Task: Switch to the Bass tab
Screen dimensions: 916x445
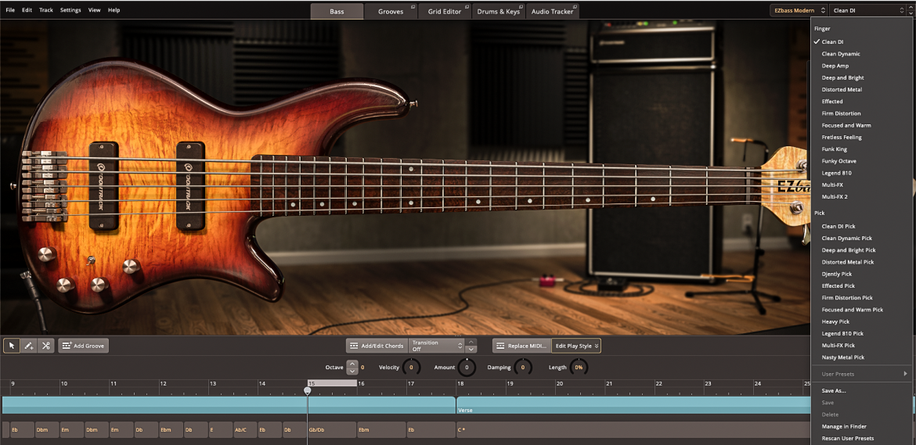Action: 337,11
